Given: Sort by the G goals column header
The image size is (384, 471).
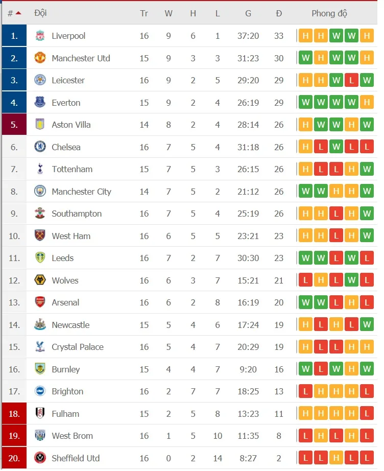Looking at the screenshot, I should point(248,13).
